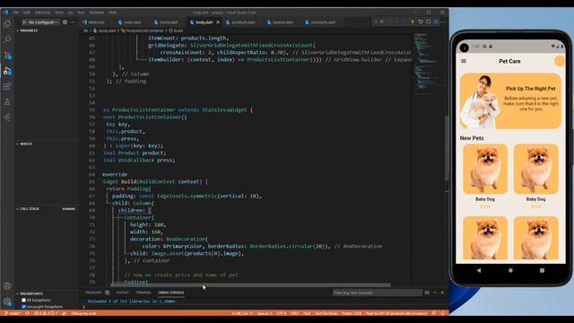Open the Run and Debug view
This screenshot has height=323, width=574.
point(7,70)
